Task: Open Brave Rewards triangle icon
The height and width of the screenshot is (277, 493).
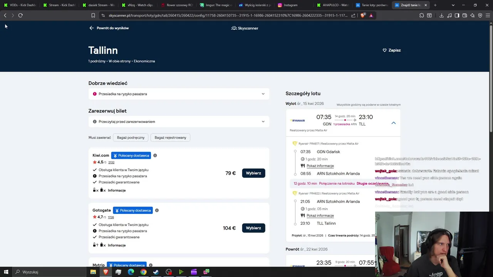Action: (371, 15)
